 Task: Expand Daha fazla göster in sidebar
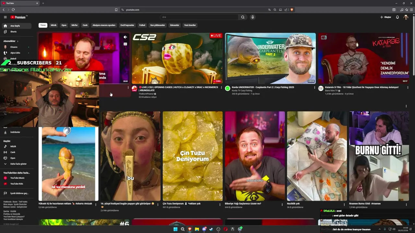click(17, 164)
